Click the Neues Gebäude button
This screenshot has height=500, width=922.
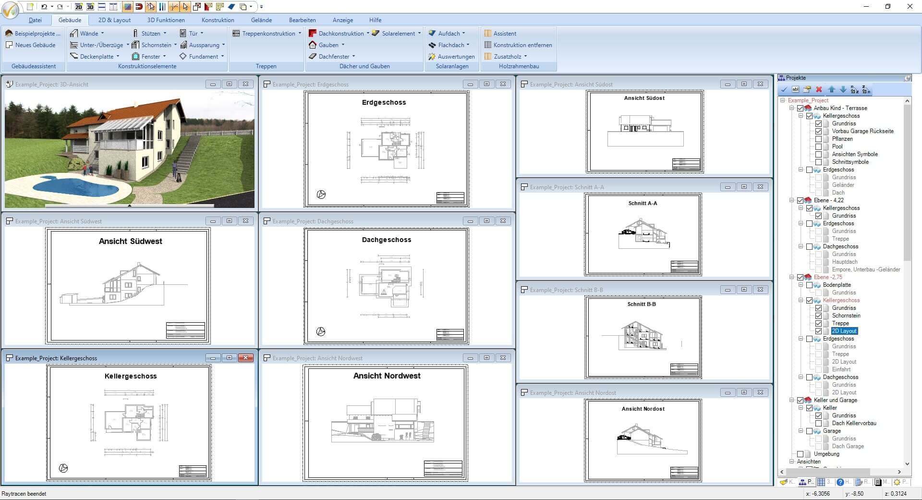[32, 45]
